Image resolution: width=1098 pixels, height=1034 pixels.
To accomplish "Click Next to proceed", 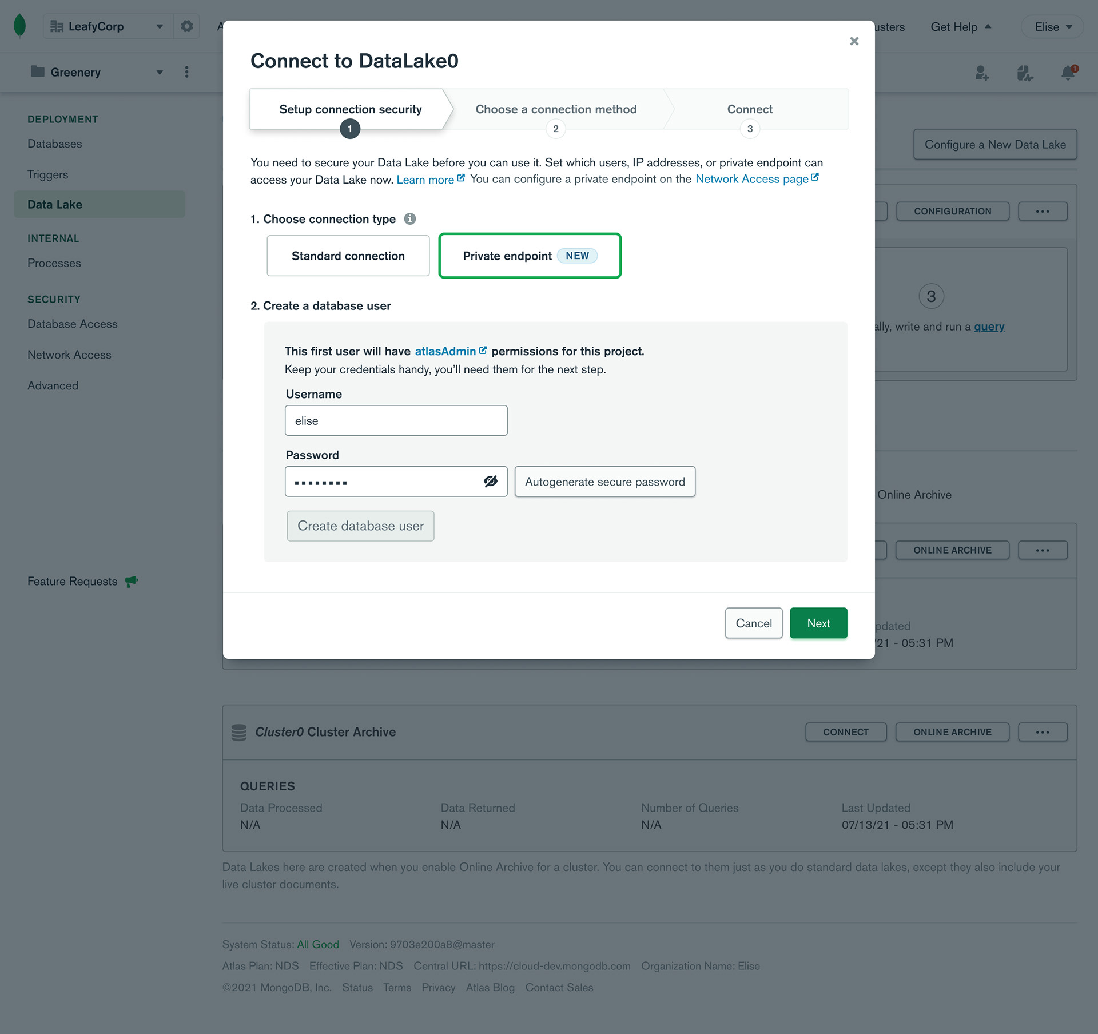I will point(818,623).
